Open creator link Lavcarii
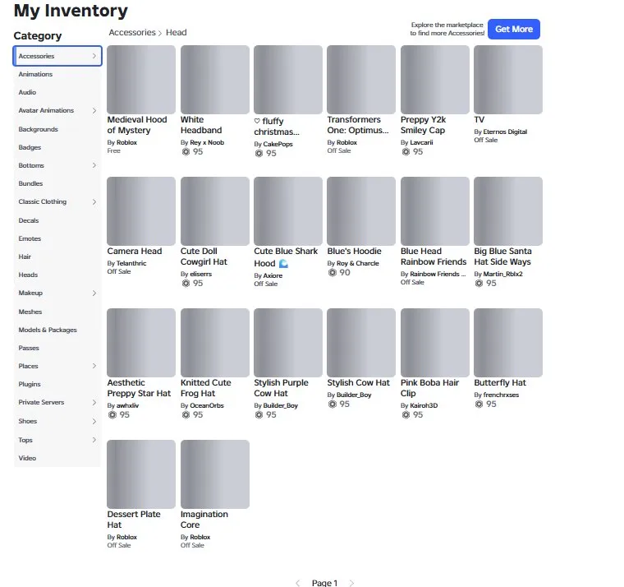The height and width of the screenshot is (587, 624). tap(421, 142)
